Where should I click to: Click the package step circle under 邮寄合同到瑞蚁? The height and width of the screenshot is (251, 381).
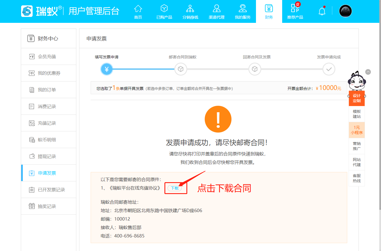point(181,69)
